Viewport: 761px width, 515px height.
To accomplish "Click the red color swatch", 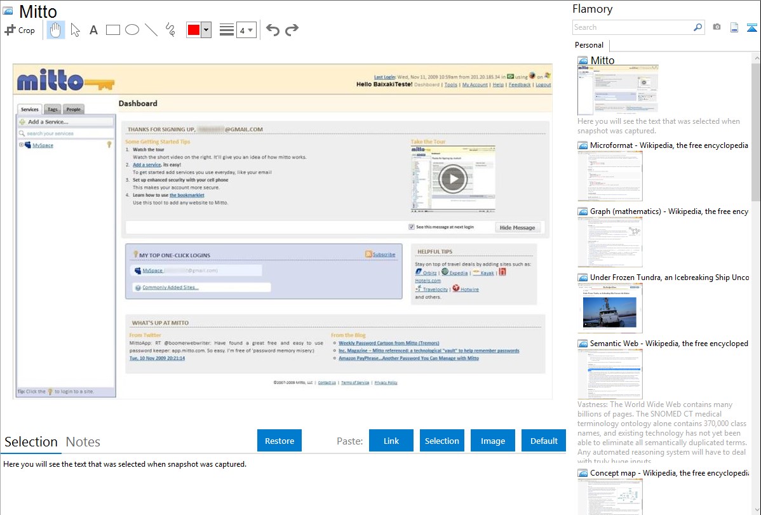I will tap(194, 30).
